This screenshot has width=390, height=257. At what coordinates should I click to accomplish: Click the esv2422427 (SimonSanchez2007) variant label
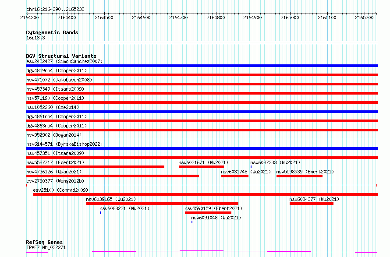[x=64, y=61]
